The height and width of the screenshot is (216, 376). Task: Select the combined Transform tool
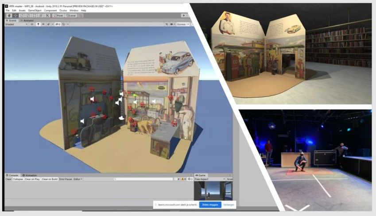[x=41, y=15]
